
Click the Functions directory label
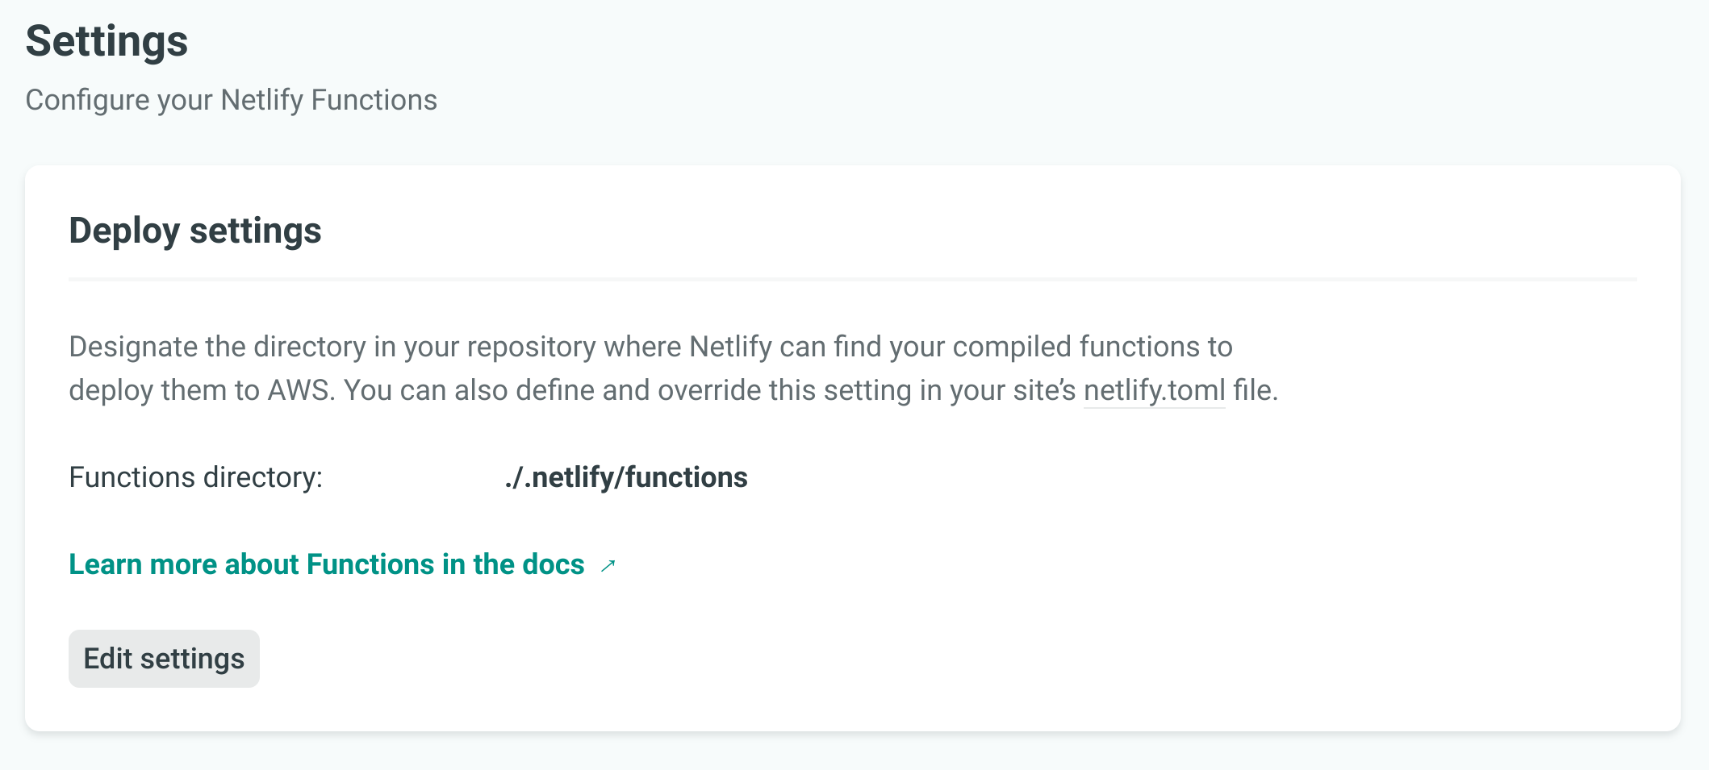(x=195, y=477)
